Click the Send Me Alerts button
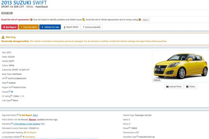Screen dimensions: 209x139 28,27
